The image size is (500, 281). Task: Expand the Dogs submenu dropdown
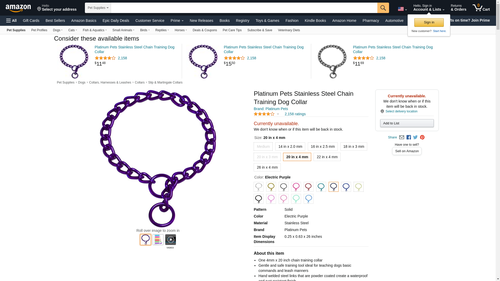point(58,30)
